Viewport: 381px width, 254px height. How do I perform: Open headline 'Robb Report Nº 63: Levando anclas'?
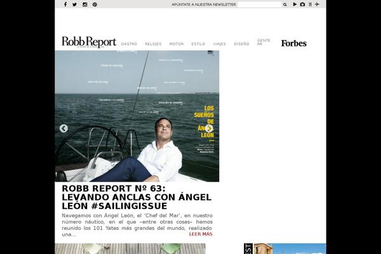click(x=137, y=197)
